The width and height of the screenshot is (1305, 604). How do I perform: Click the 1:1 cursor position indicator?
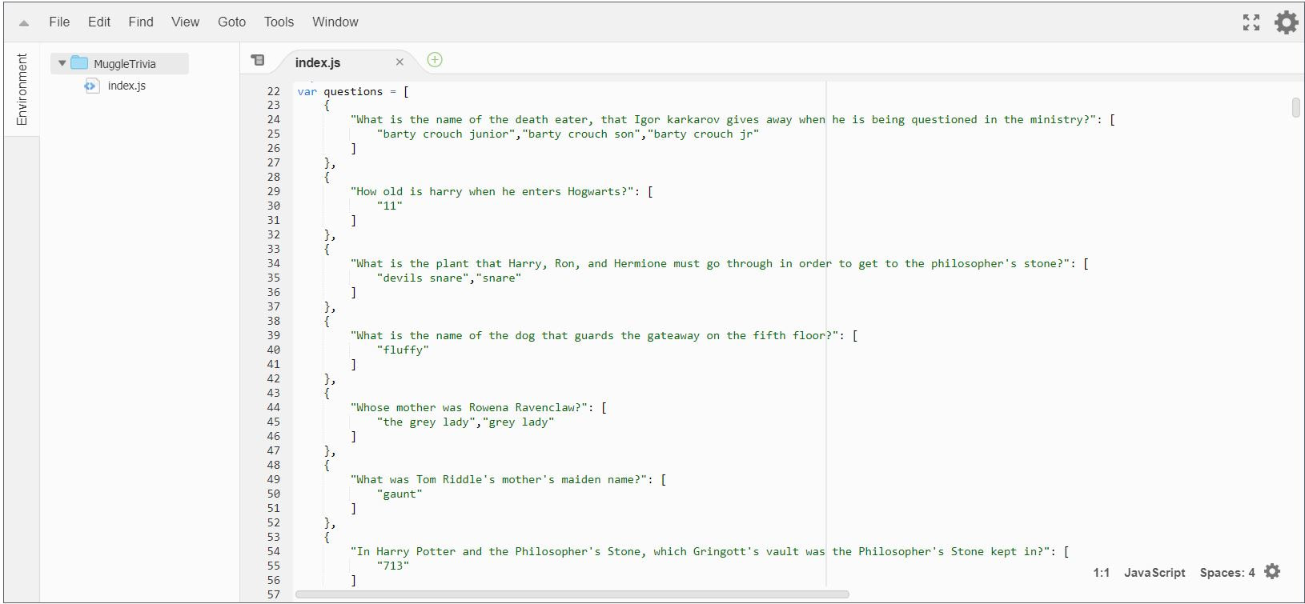(1101, 573)
